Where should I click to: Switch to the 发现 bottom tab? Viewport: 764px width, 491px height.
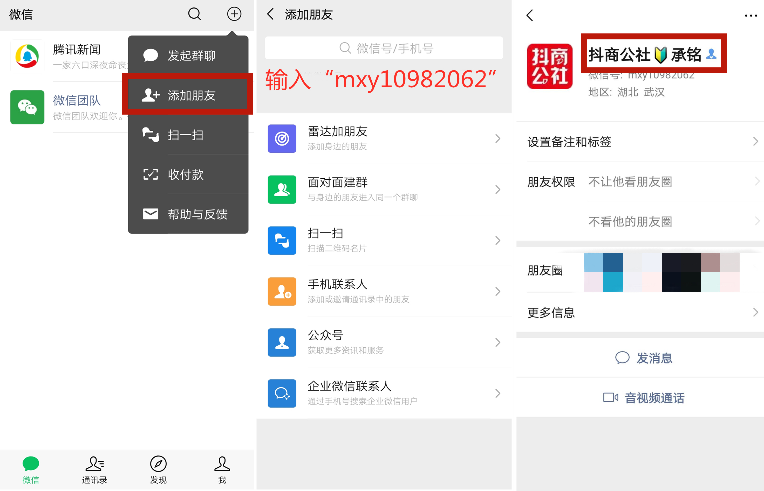(158, 470)
